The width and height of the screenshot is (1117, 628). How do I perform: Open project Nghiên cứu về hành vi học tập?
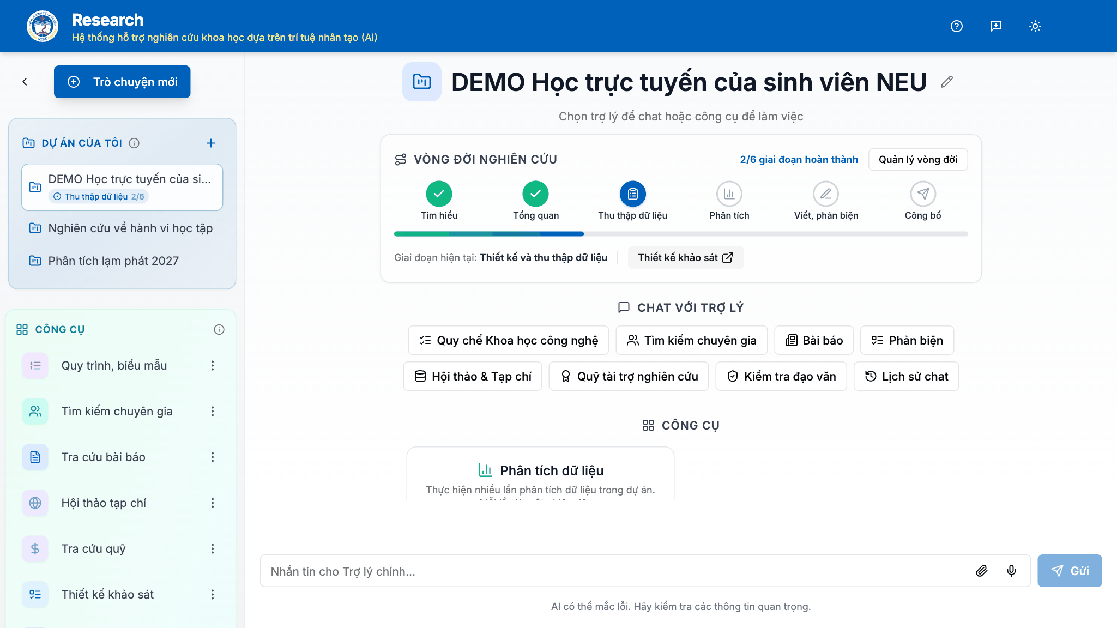pyautogui.click(x=122, y=228)
